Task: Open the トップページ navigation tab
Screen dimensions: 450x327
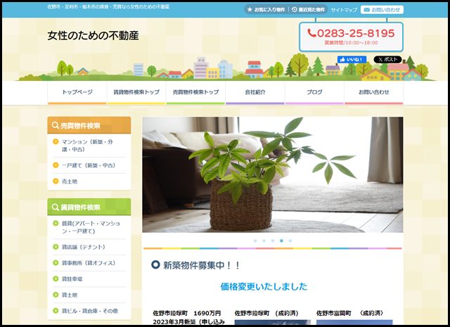Action: [x=77, y=92]
